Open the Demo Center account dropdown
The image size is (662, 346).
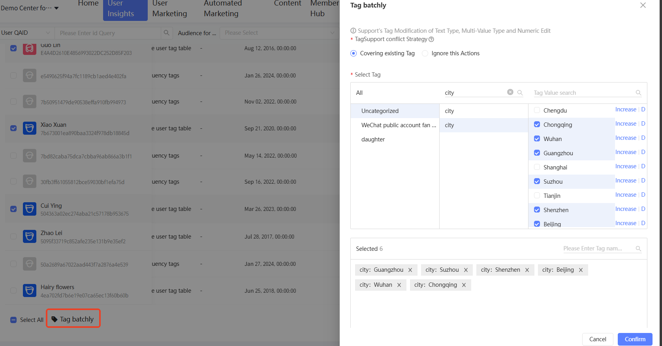point(30,8)
